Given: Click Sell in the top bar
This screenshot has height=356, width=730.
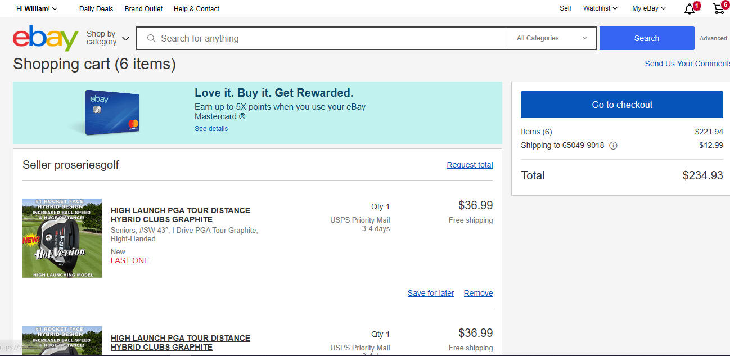Looking at the screenshot, I should point(565,8).
